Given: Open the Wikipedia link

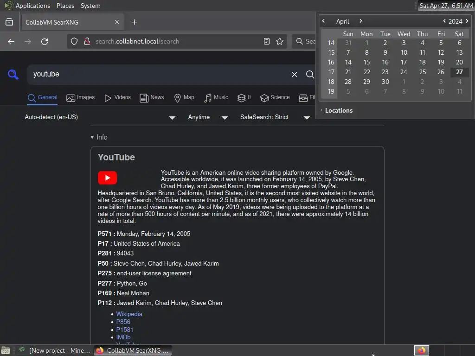Looking at the screenshot, I should 129,314.
